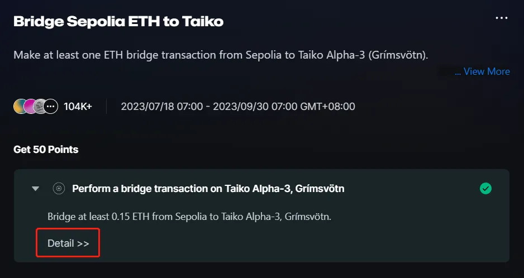Show more participants via ellipsis avatar
Screen dimensions: 524x278
point(51,107)
